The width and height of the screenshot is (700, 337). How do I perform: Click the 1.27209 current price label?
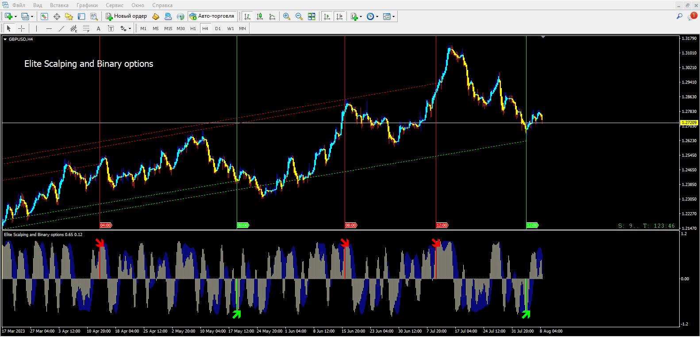(x=688, y=123)
